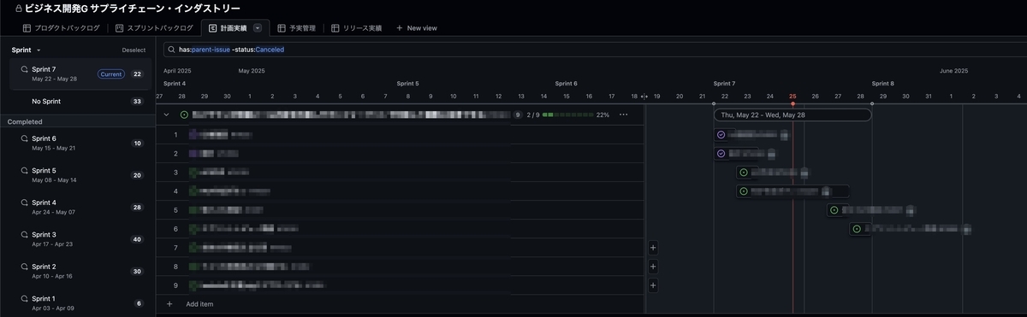Add dates with plus on row 9

(x=653, y=285)
